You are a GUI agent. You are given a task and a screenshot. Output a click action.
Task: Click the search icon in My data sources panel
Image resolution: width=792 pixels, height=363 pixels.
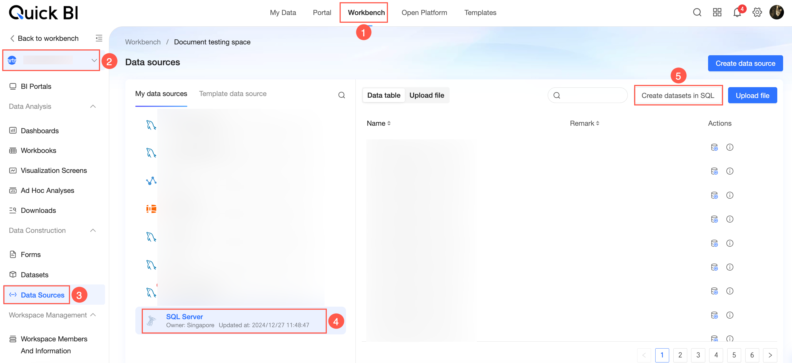coord(342,95)
